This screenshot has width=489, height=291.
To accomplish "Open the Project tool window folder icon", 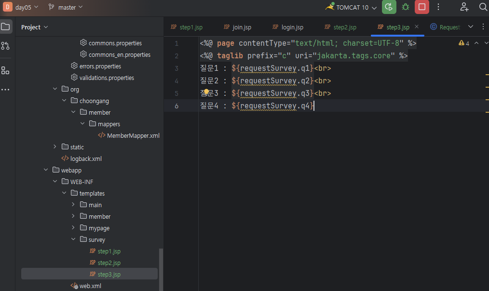I will point(6,27).
